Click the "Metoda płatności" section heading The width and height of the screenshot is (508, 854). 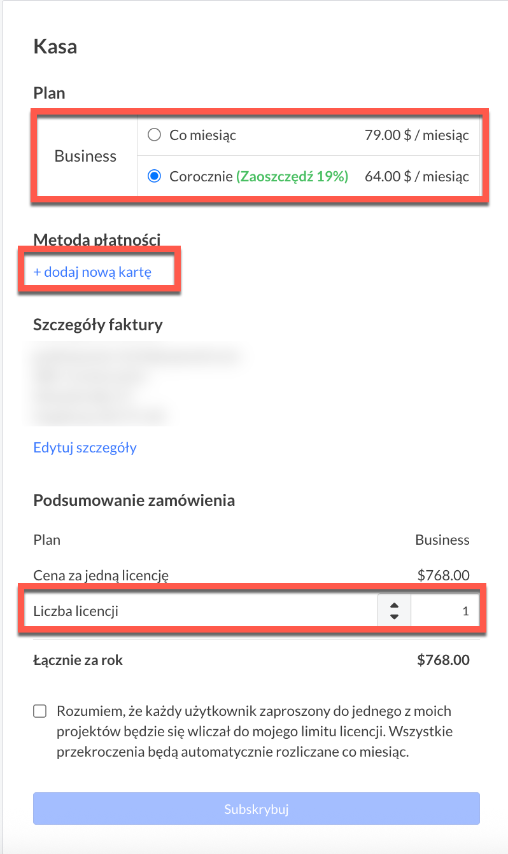tap(97, 239)
